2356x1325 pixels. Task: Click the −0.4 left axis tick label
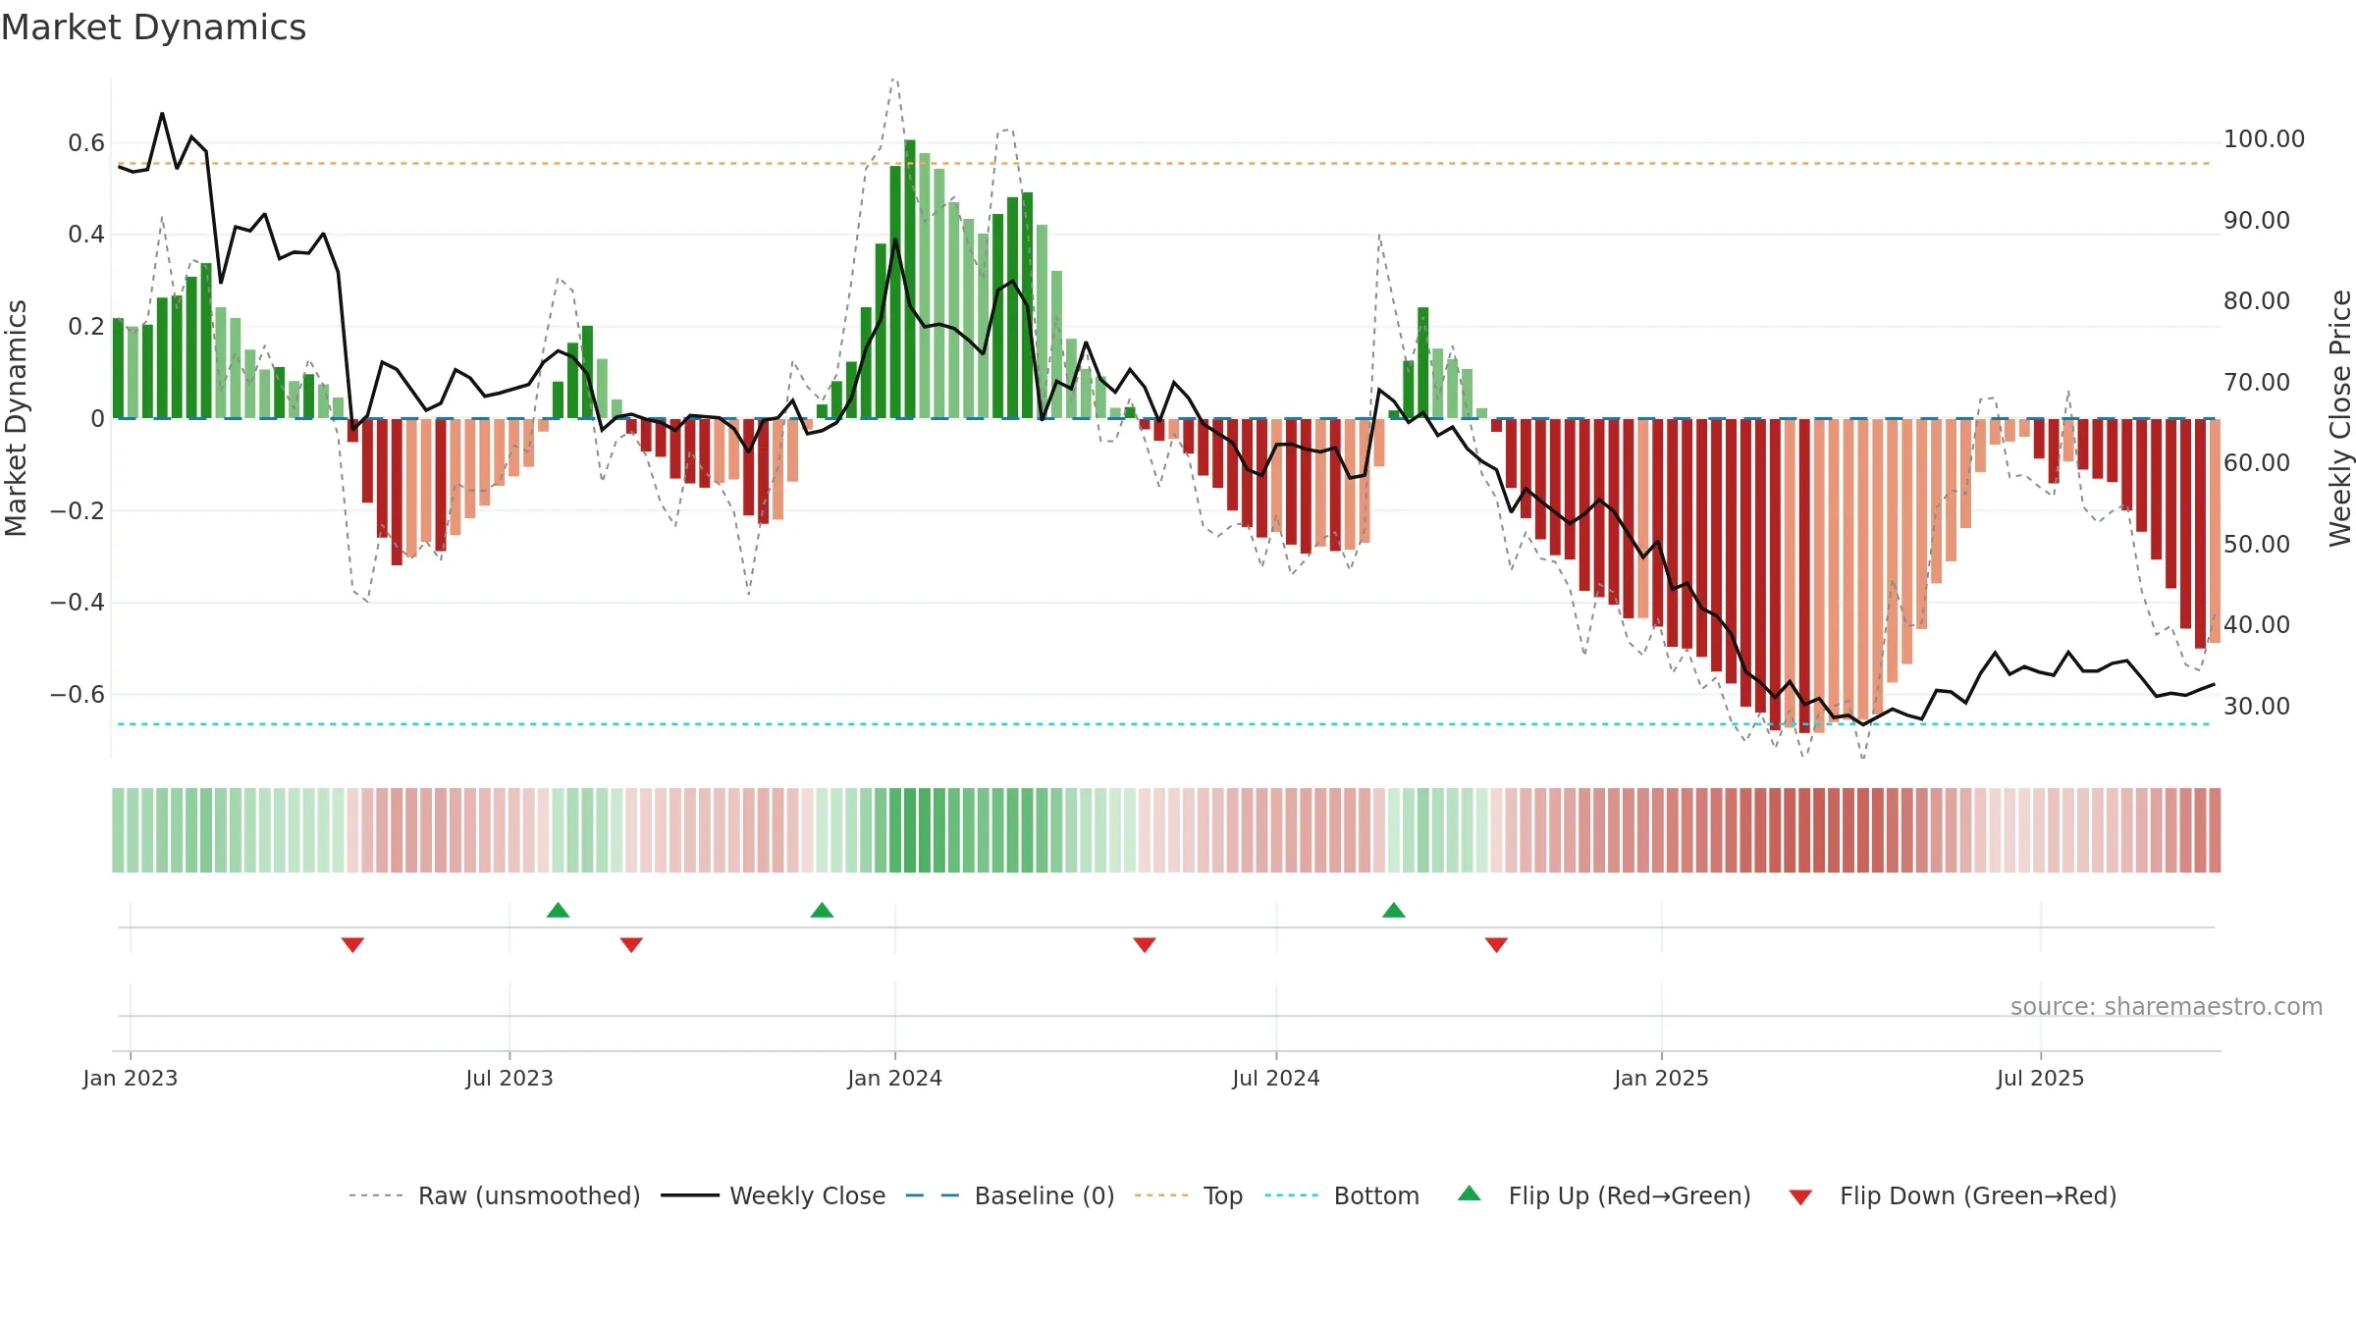pos(78,603)
